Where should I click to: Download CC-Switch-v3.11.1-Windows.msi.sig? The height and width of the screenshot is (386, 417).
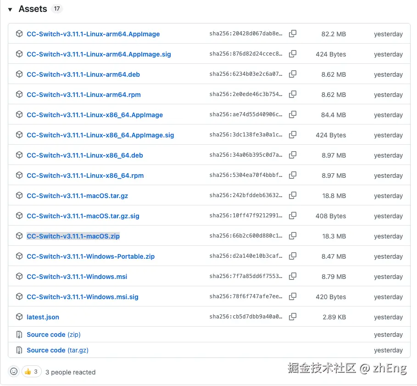(x=83, y=297)
